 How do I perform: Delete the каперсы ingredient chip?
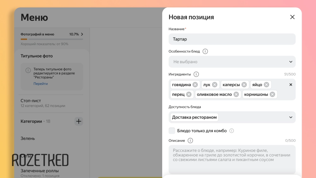pos(244,85)
